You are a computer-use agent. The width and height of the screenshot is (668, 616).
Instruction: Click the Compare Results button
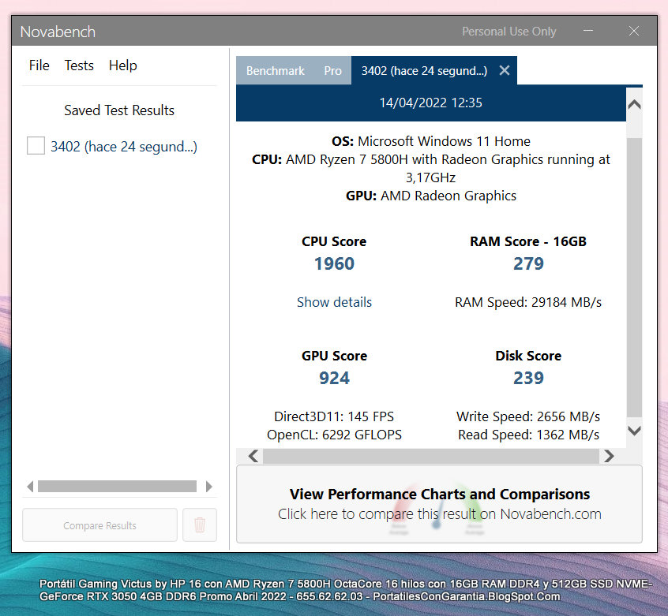pyautogui.click(x=99, y=525)
